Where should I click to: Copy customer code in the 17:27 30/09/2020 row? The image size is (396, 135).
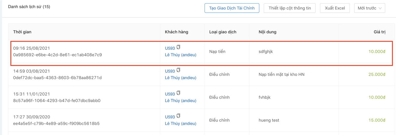(x=178, y=116)
